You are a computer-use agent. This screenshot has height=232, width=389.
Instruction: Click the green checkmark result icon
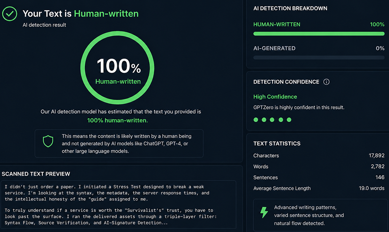(x=9, y=14)
